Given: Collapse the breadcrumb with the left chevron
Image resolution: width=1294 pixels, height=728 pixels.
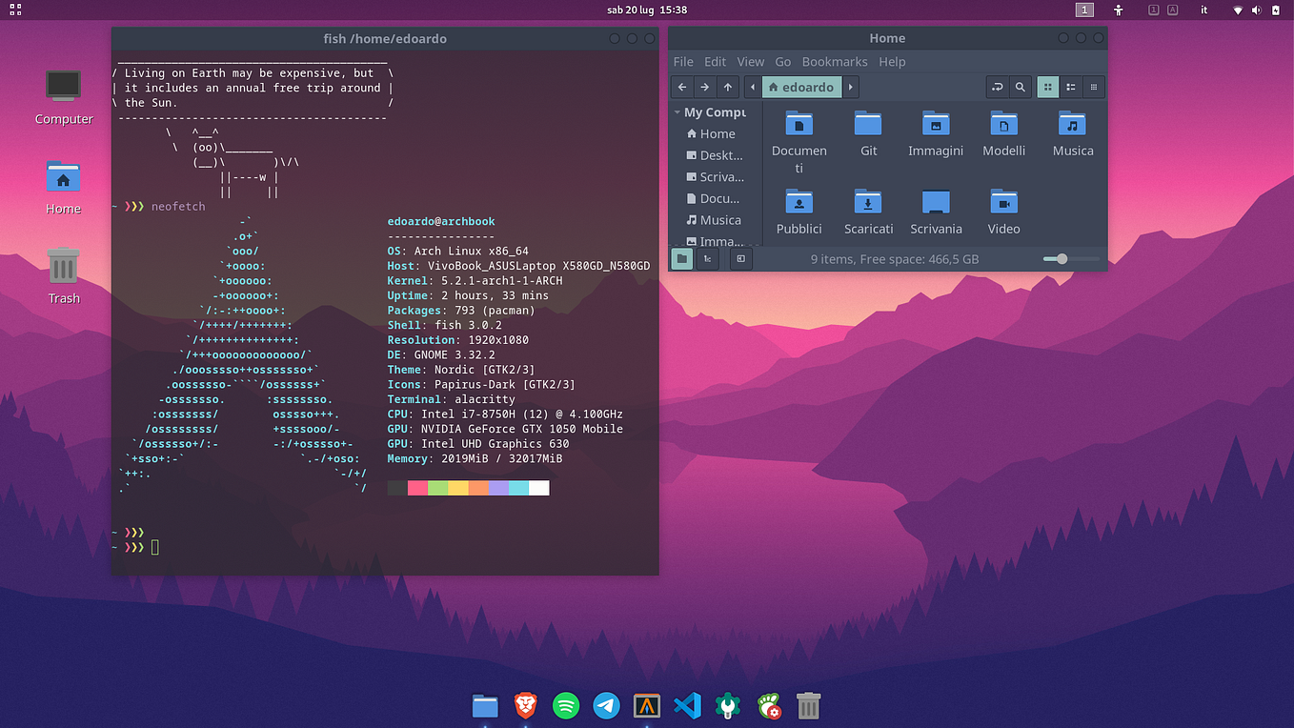Looking at the screenshot, I should click(752, 87).
